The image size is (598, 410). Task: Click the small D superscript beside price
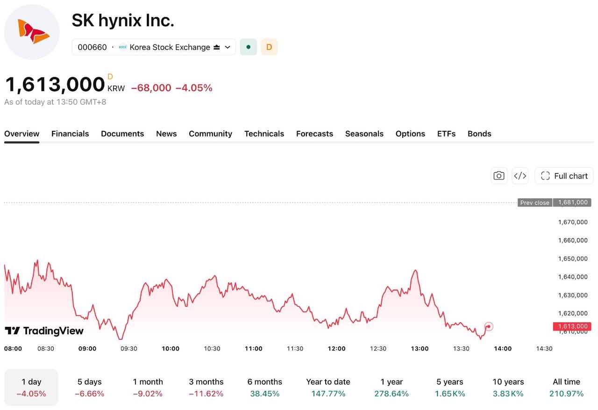pyautogui.click(x=110, y=77)
